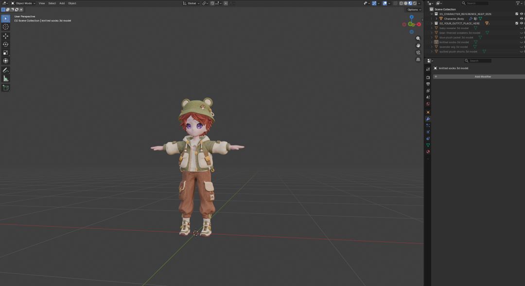Image resolution: width=525 pixels, height=286 pixels.
Task: Open the View menu
Action: pos(42,3)
